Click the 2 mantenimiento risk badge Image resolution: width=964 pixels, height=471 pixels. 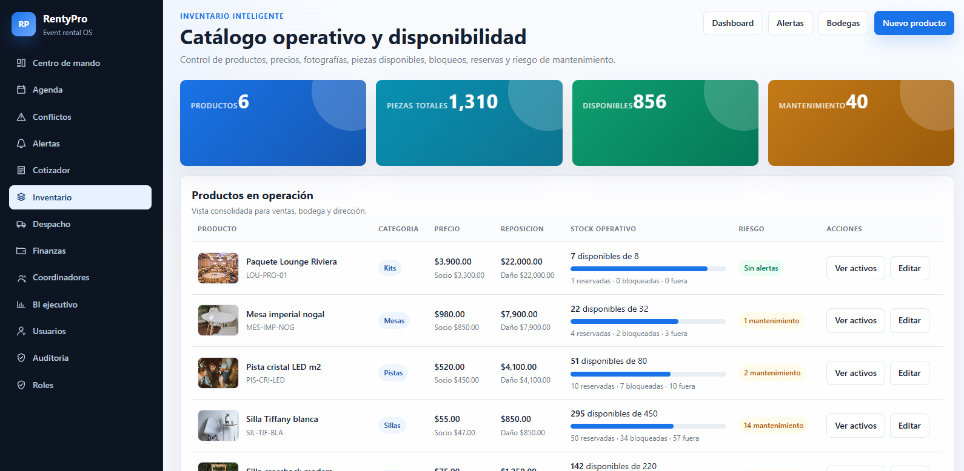pyautogui.click(x=772, y=373)
